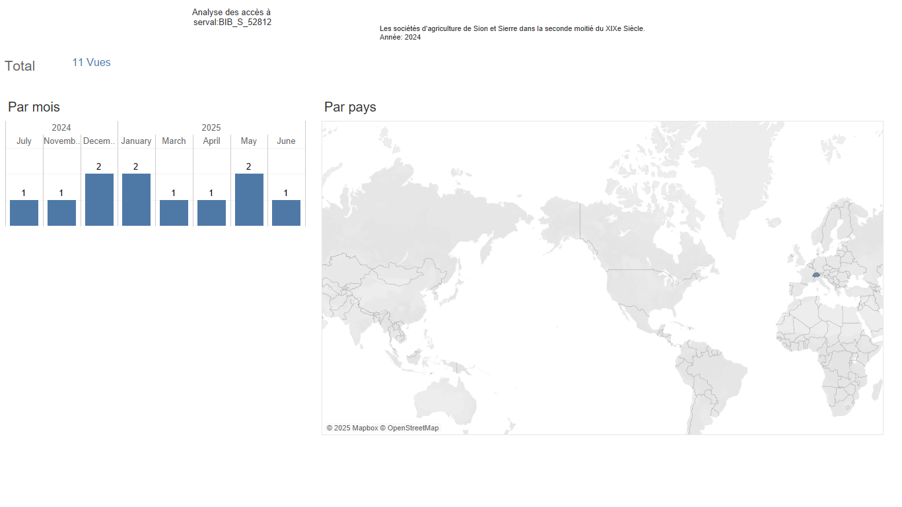The height and width of the screenshot is (507, 902).
Task: Click the value label '2' above December
Action: 99,166
